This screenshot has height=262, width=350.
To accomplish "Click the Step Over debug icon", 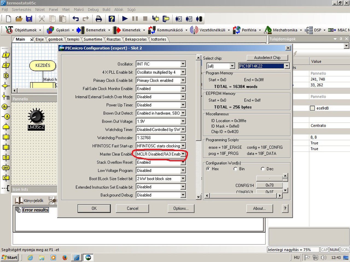I will [x=166, y=19].
